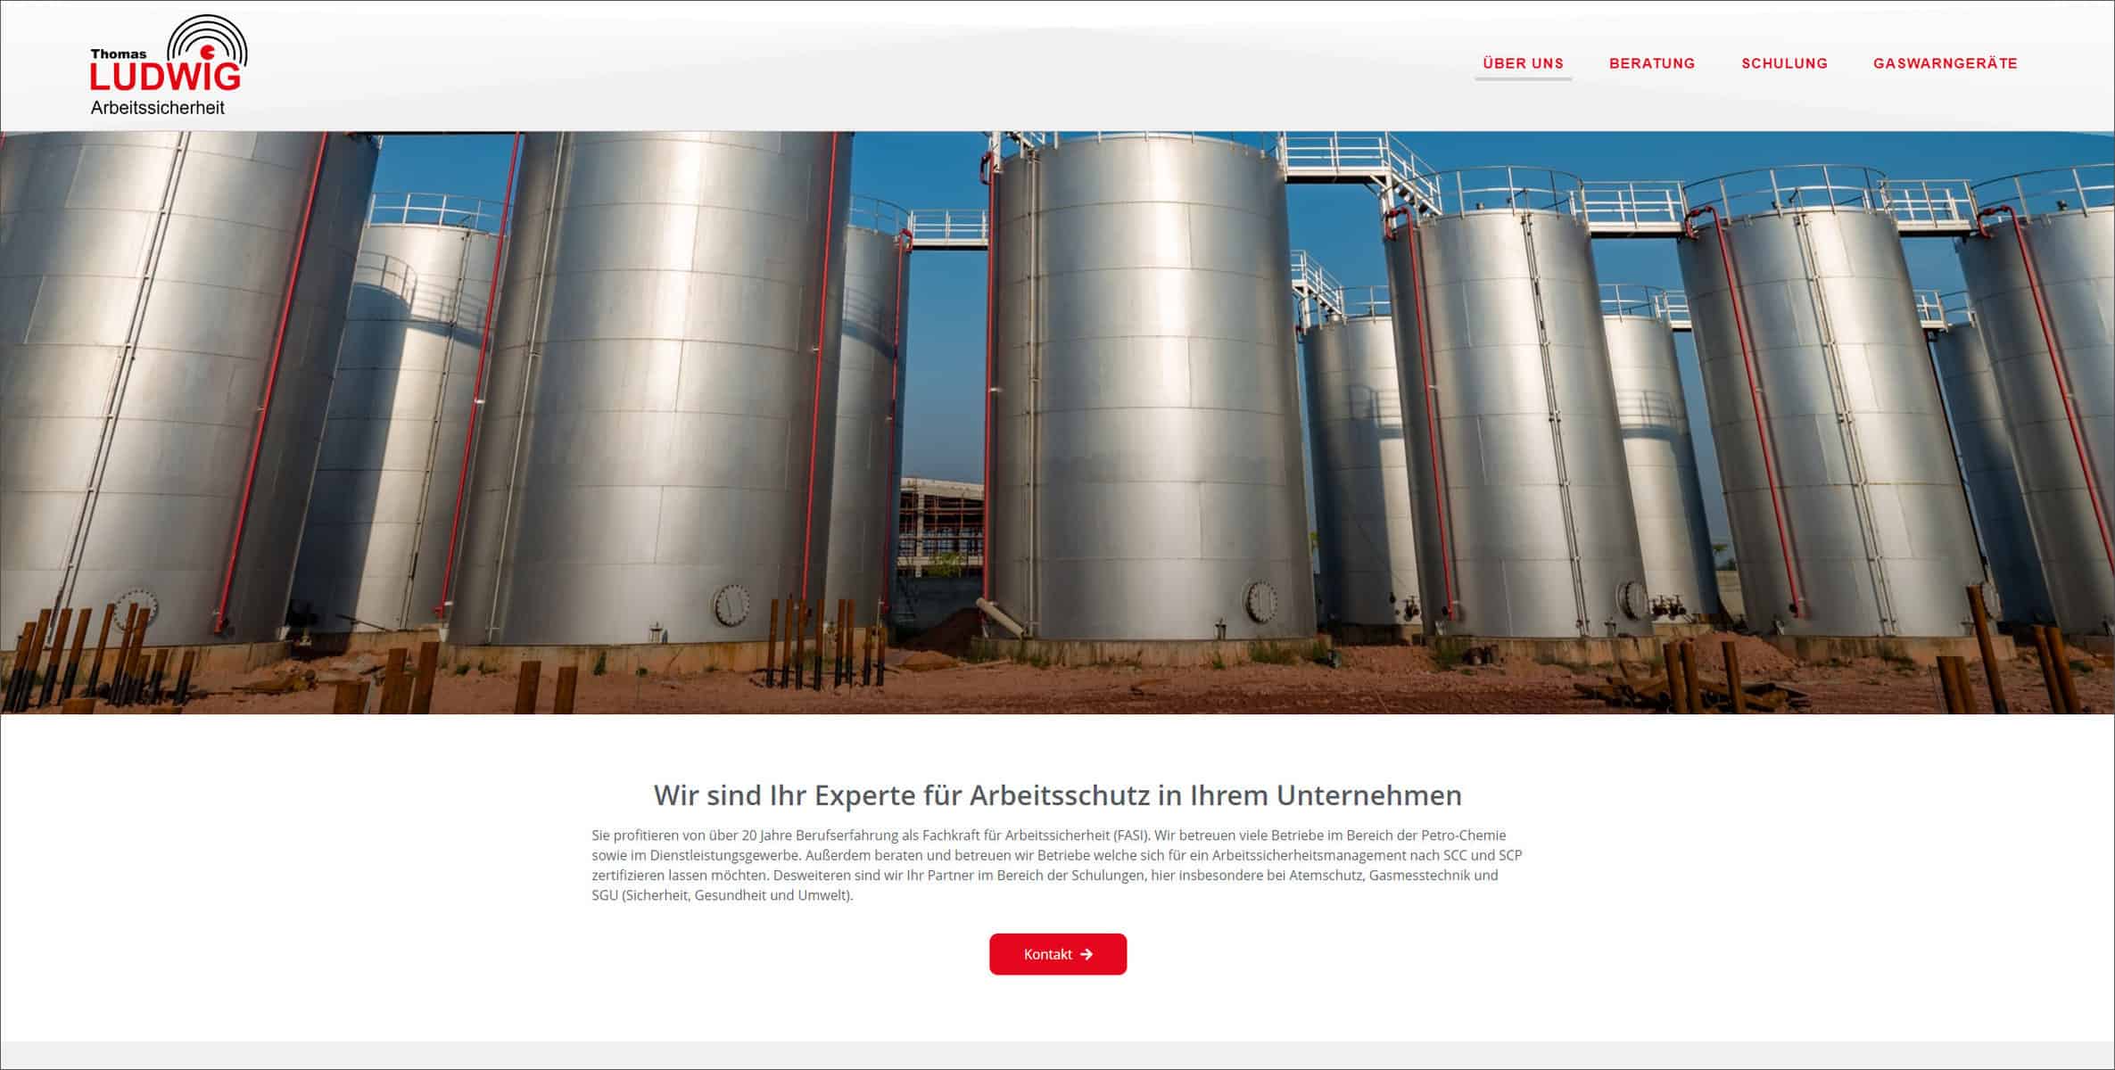Click the small Thomas text in the logo
This screenshot has height=1070, width=2115.
point(119,53)
